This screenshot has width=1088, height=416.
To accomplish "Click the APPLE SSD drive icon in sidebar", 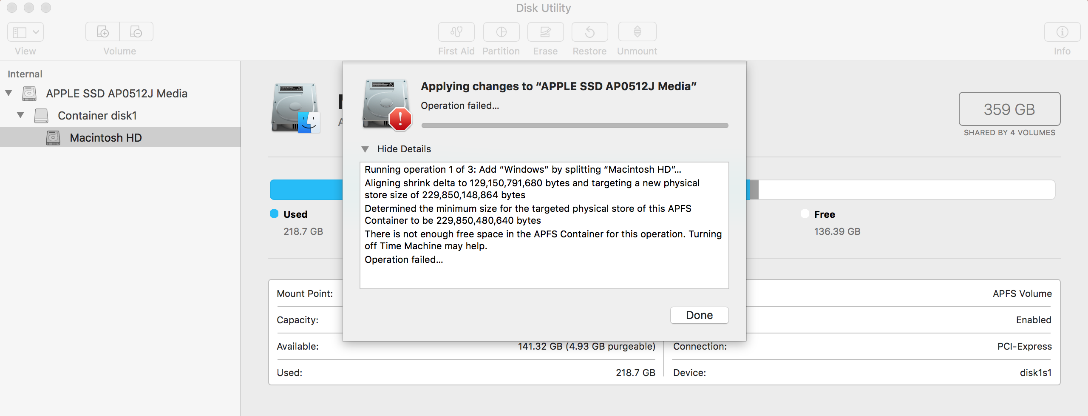I will click(29, 94).
